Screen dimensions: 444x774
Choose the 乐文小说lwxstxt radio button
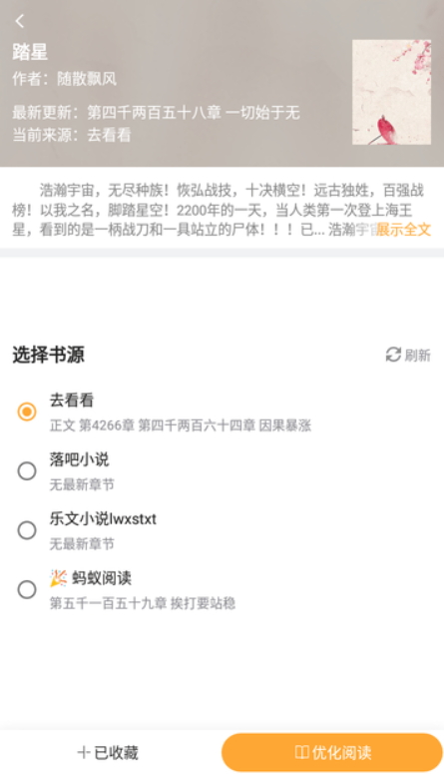(27, 530)
